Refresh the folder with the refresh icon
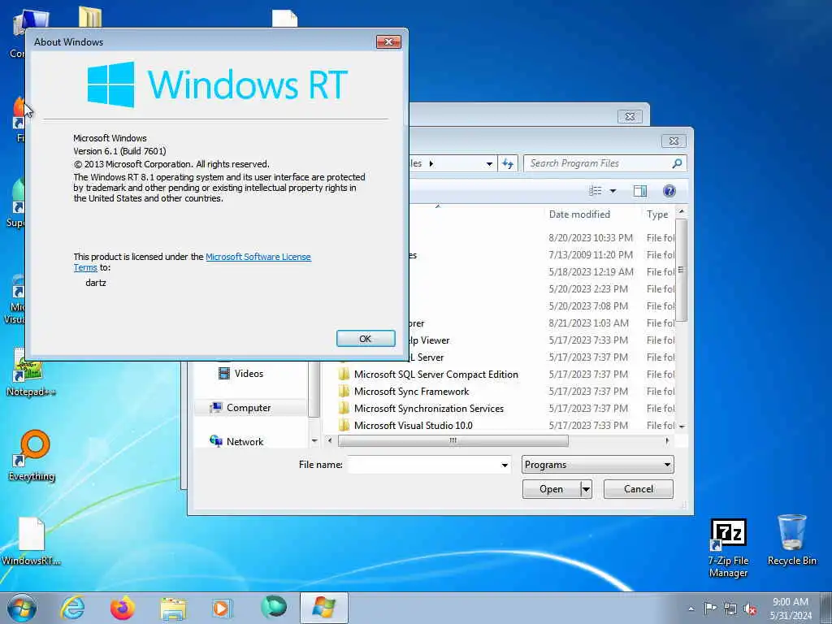The width and height of the screenshot is (832, 624). [x=508, y=163]
